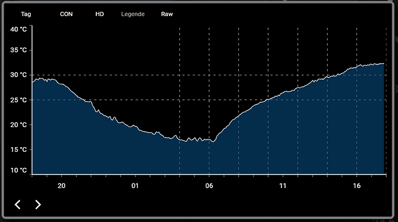Click the 30 °C axis label
This screenshot has width=398, height=222.
click(x=18, y=75)
